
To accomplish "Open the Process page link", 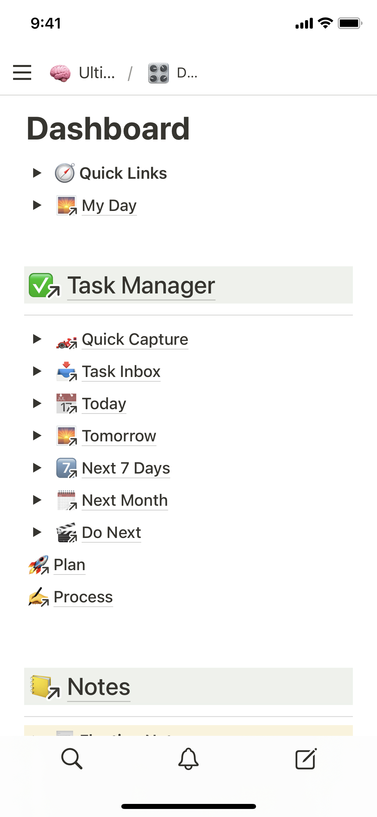I will tap(83, 597).
